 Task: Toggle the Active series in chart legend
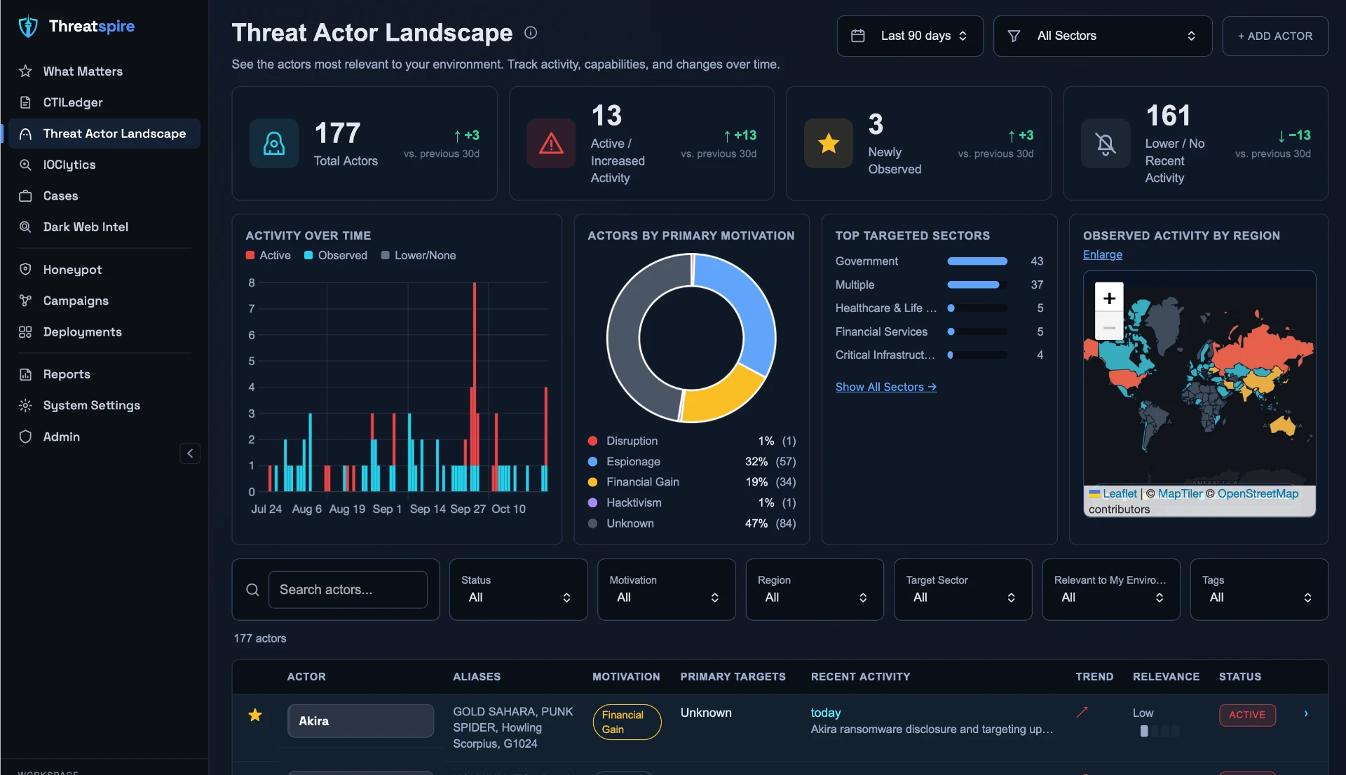click(x=268, y=256)
